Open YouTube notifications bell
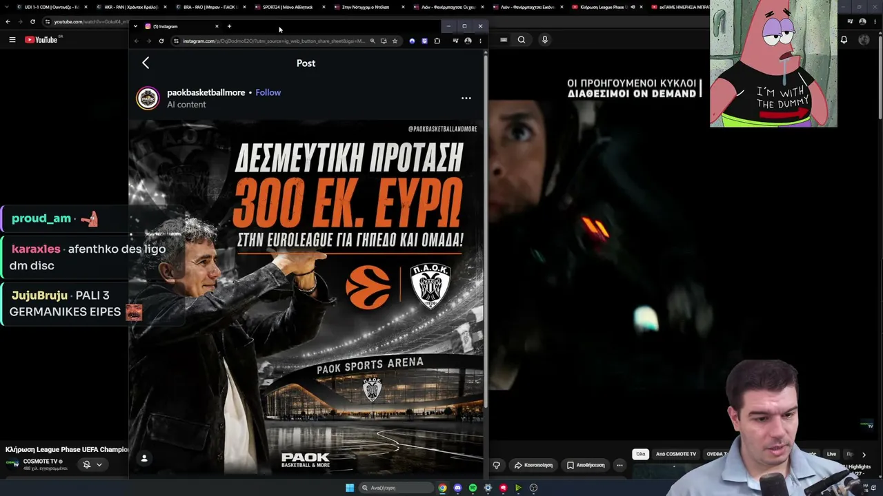Viewport: 883px width, 496px height. pyautogui.click(x=844, y=40)
